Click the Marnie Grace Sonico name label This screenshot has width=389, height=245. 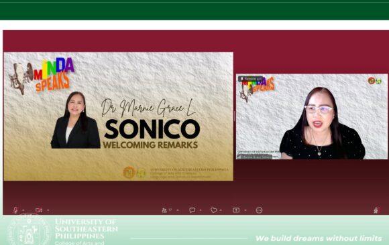point(256,157)
